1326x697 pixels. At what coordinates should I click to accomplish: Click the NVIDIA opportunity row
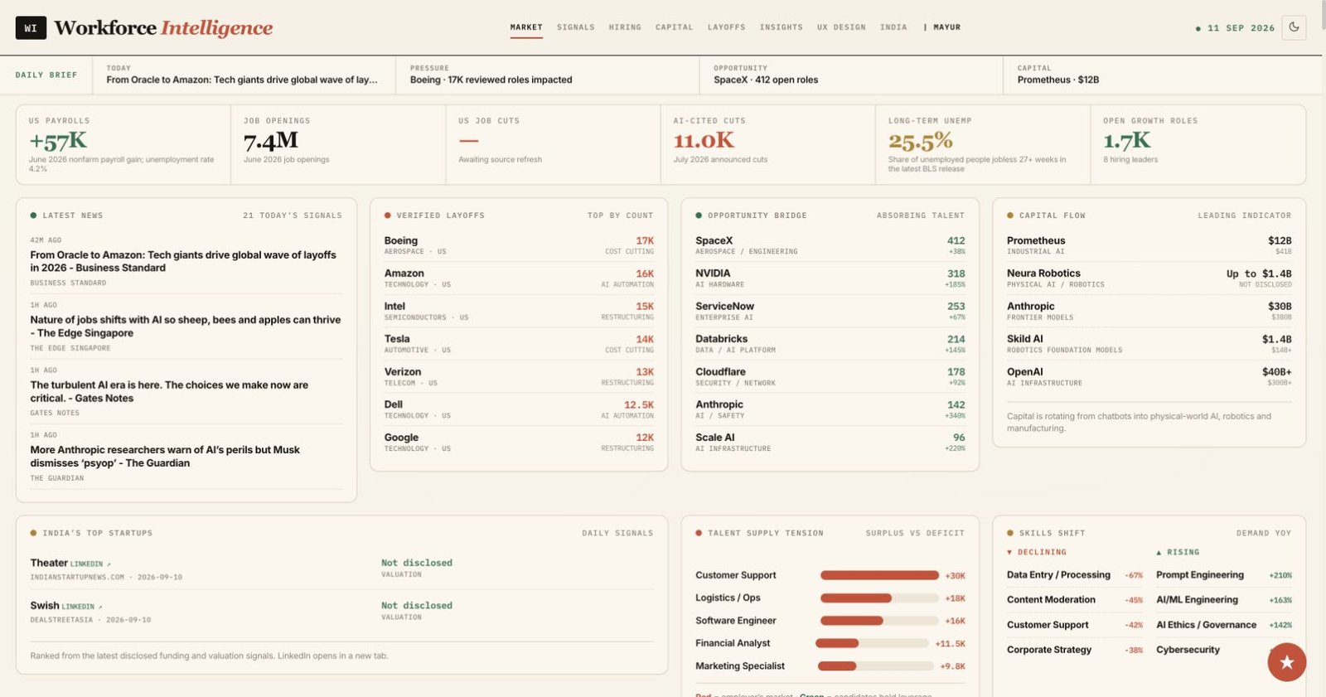coord(830,278)
